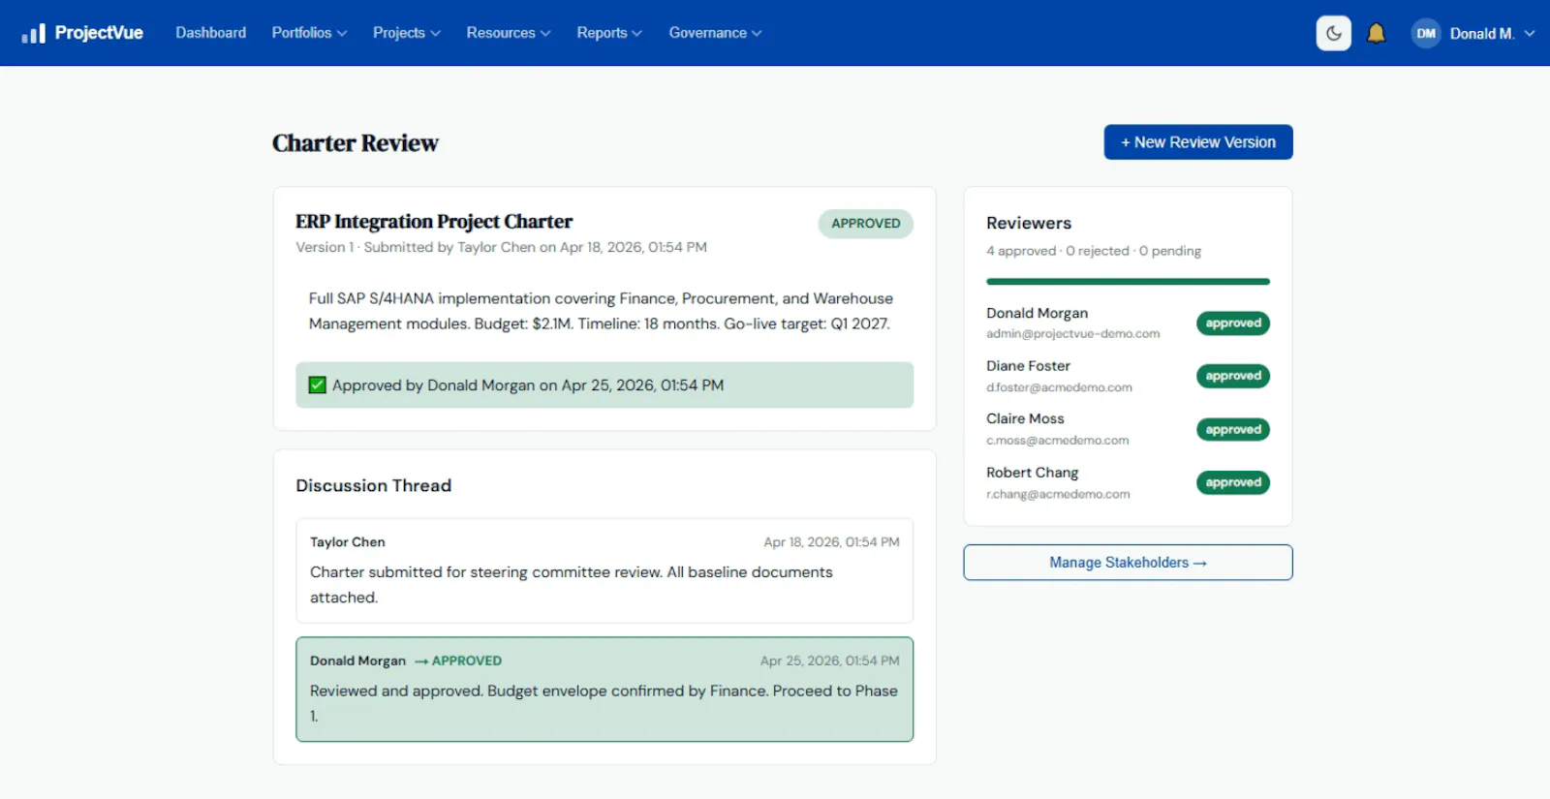Click reviewer name Robert Chang
Image resolution: width=1550 pixels, height=799 pixels.
pos(1032,473)
